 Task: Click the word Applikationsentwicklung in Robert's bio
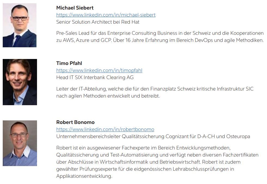coord(84,176)
